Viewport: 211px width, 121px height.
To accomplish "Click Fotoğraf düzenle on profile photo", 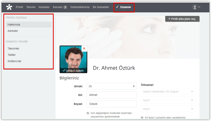I will 74,71.
